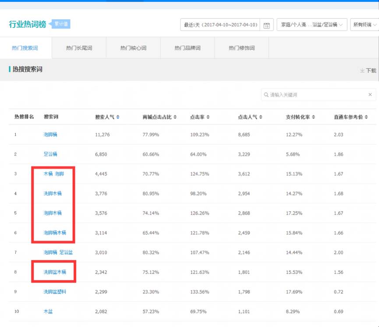Open the 泡脚木桶 keyword link

[x=53, y=213]
